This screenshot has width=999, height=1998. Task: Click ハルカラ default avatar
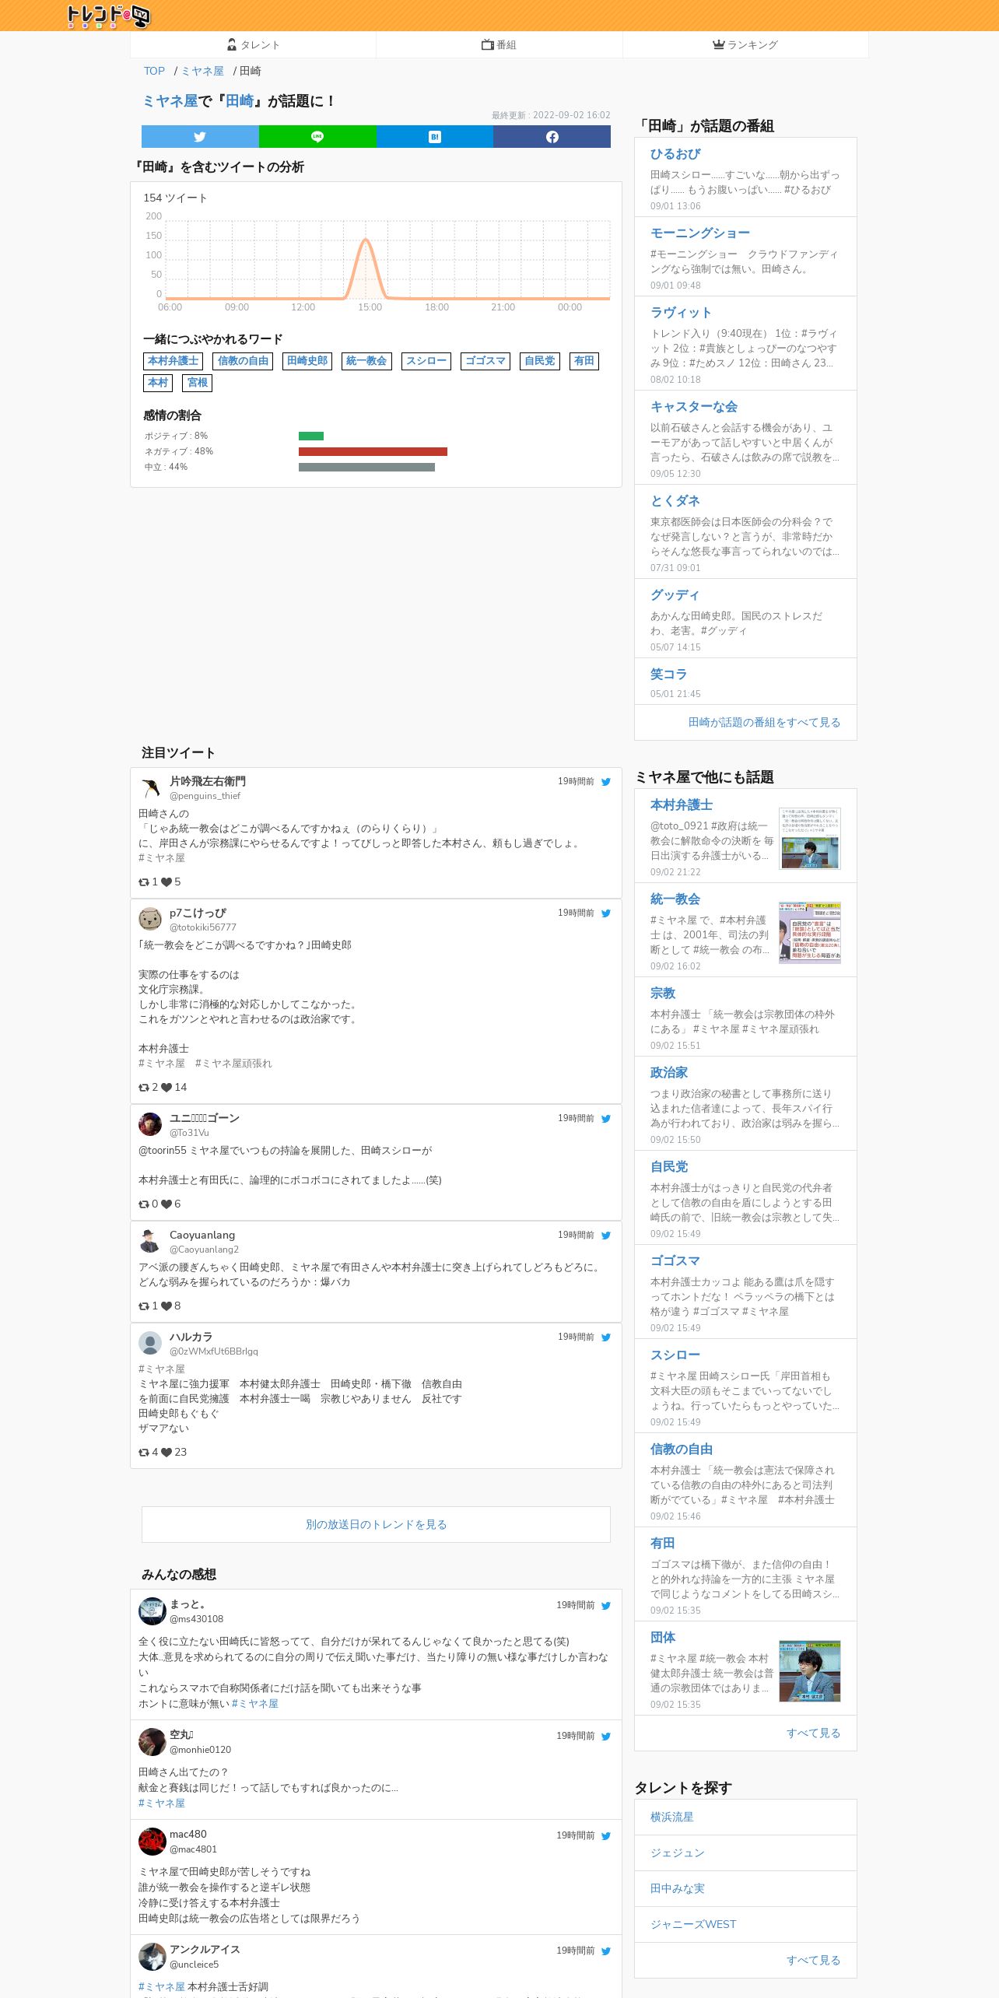[x=150, y=1343]
